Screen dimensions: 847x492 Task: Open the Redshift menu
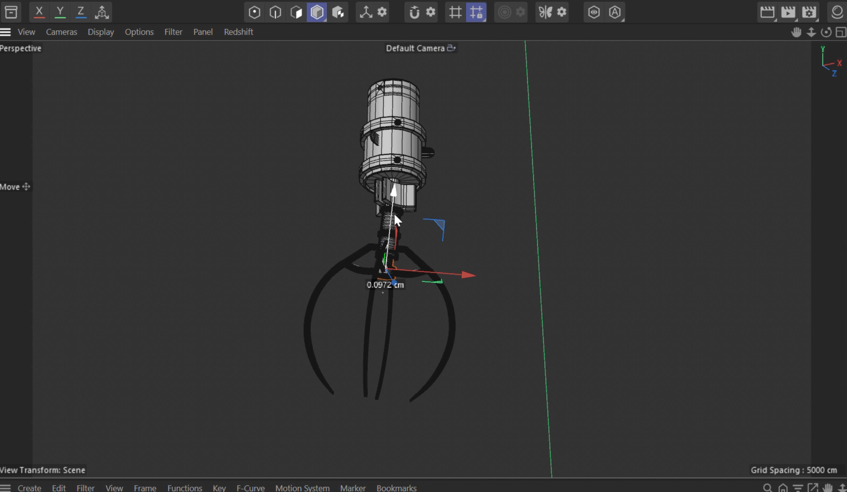click(x=238, y=32)
